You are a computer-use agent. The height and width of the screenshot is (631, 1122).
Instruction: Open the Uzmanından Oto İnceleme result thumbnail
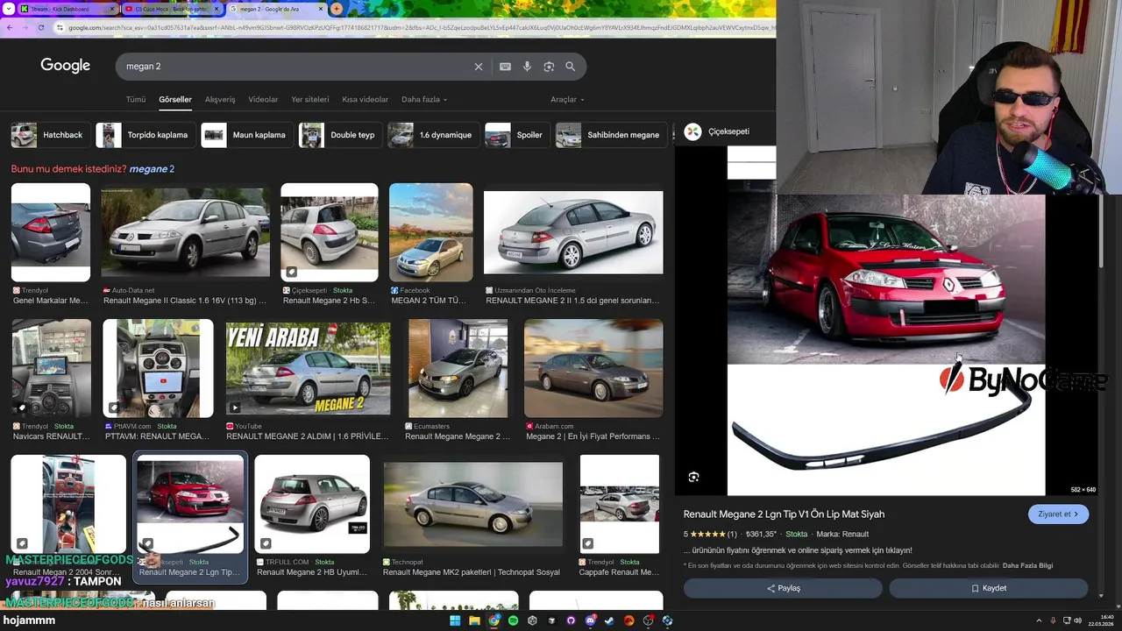point(573,232)
